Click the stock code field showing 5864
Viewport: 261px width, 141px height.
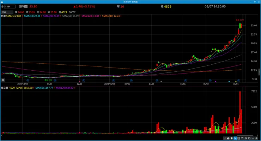pyautogui.click(x=10, y=6)
